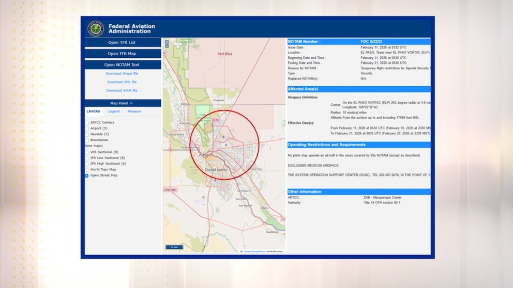The image size is (513, 288).
Task: Collapse the Map Panel header
Action: pos(123,103)
